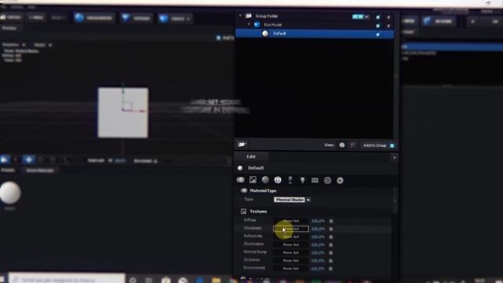The image size is (503, 283).
Task: Click the Reflectivity None Set texture slot
Action: [291, 237]
